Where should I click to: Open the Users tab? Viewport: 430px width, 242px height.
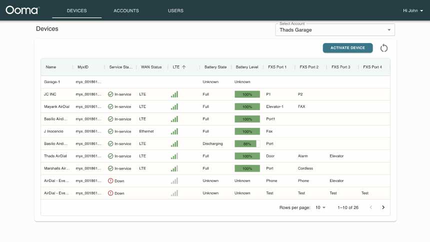[x=175, y=10]
